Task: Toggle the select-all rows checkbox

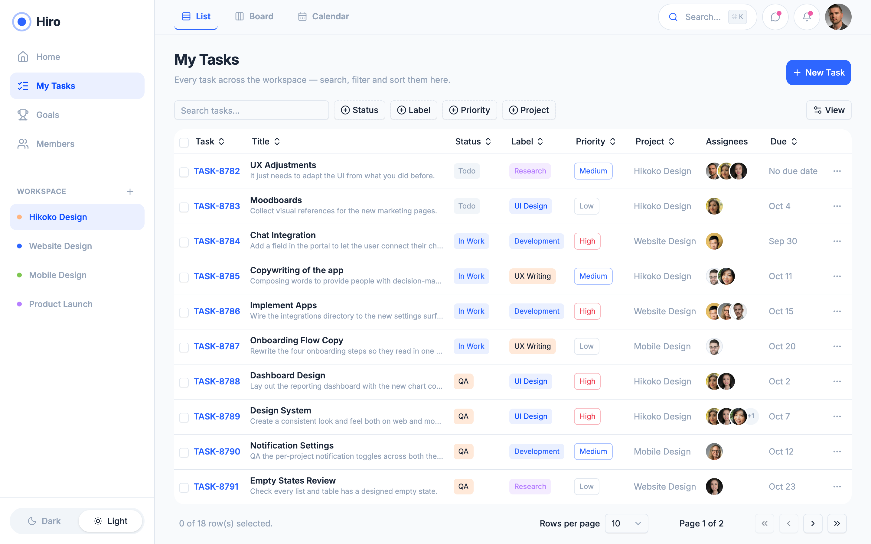Action: coord(184,142)
